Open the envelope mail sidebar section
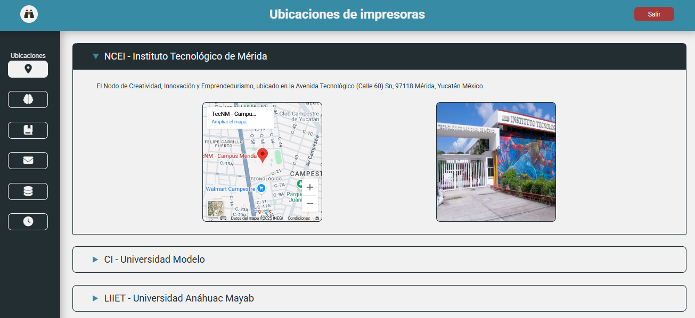 (28, 161)
